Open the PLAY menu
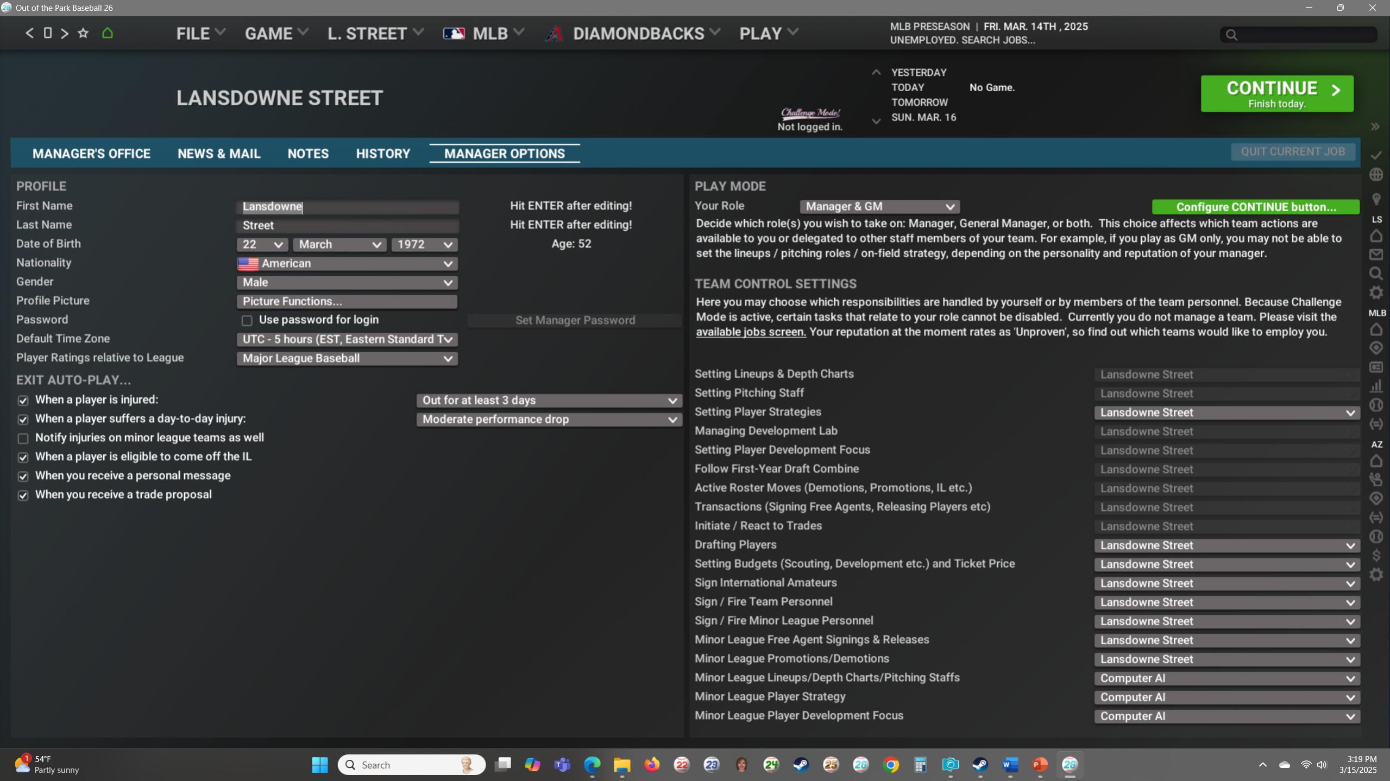 tap(769, 34)
